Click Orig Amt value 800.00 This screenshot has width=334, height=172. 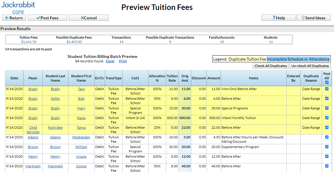185,118
